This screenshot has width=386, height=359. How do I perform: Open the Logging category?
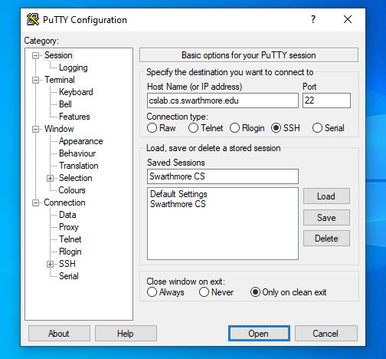tap(74, 68)
